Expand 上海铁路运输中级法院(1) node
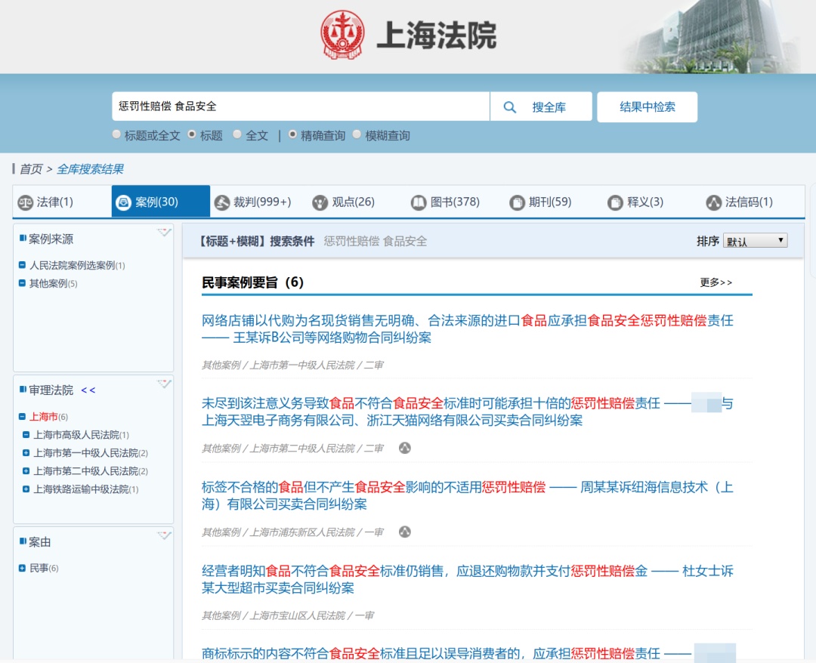Screen dimensions: 816x663 [26, 489]
